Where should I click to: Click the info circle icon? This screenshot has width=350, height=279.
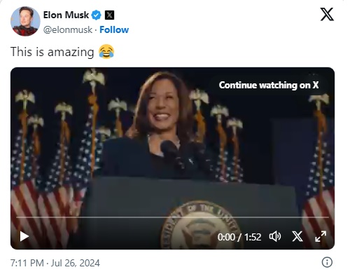tap(327, 262)
